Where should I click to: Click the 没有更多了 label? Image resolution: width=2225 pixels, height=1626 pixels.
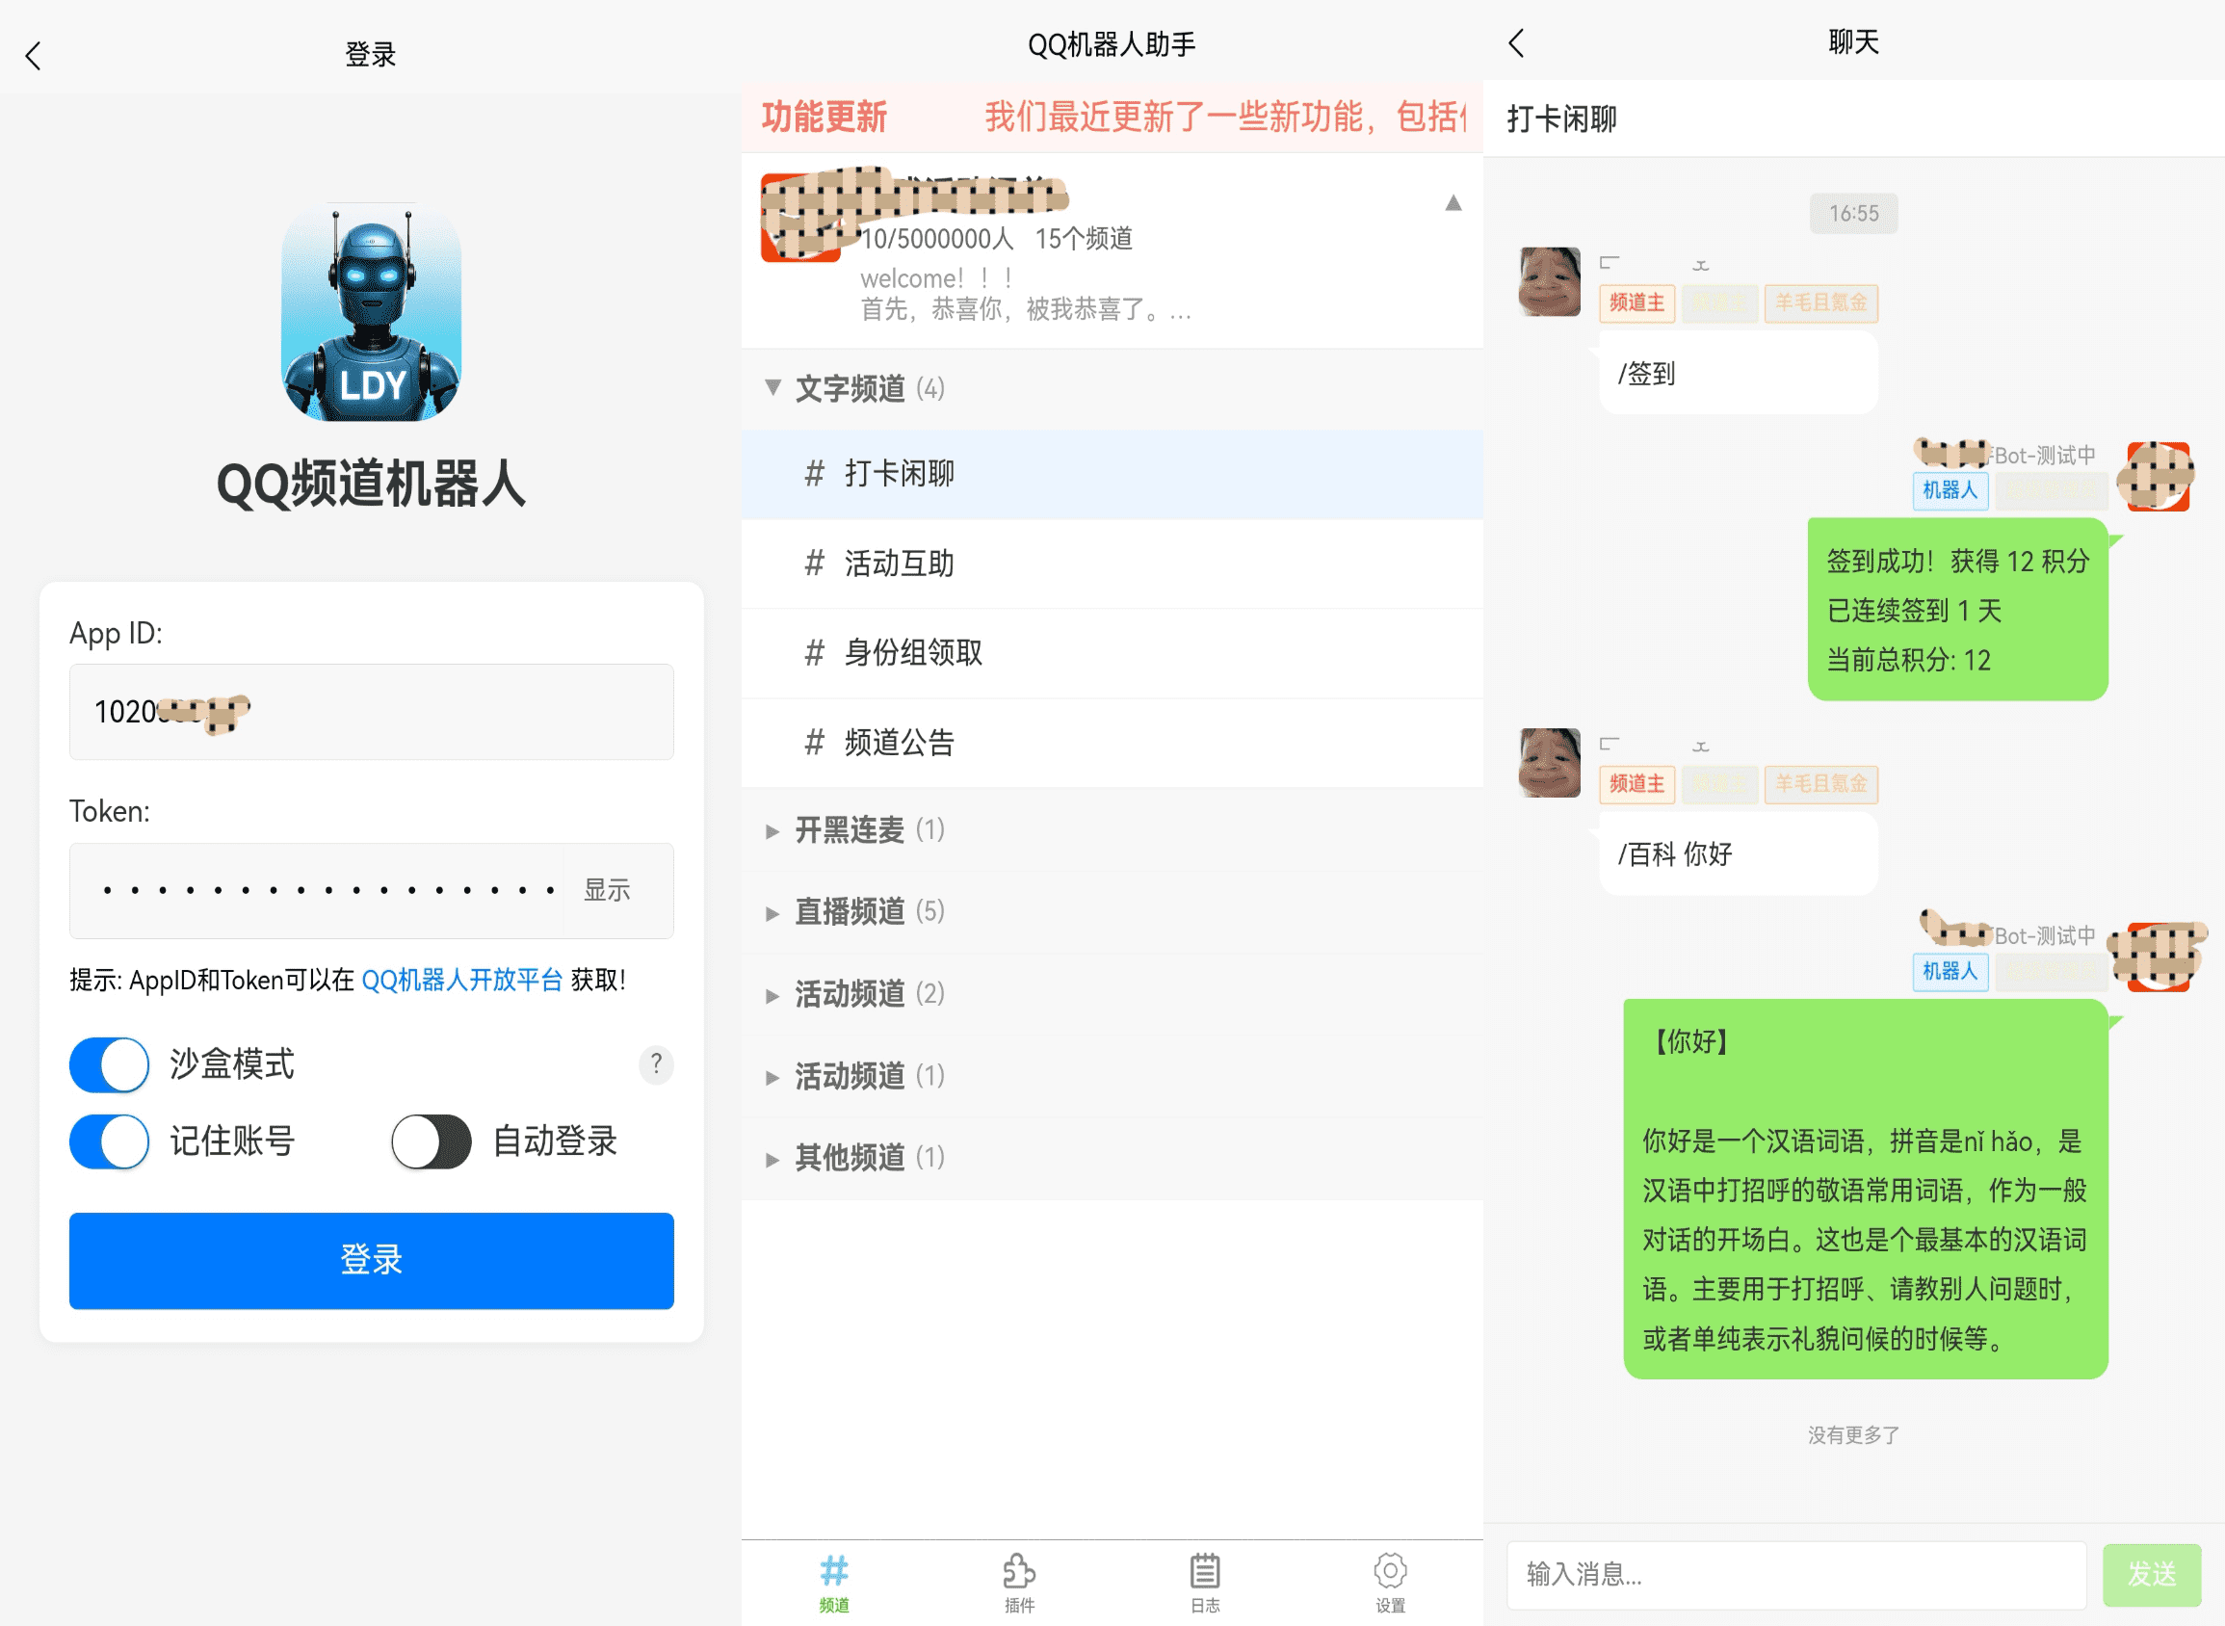[x=1853, y=1435]
